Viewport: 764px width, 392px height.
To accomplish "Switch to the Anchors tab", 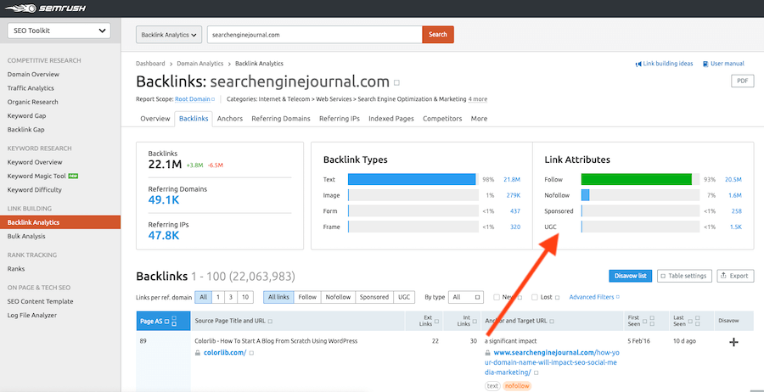I will 230,118.
